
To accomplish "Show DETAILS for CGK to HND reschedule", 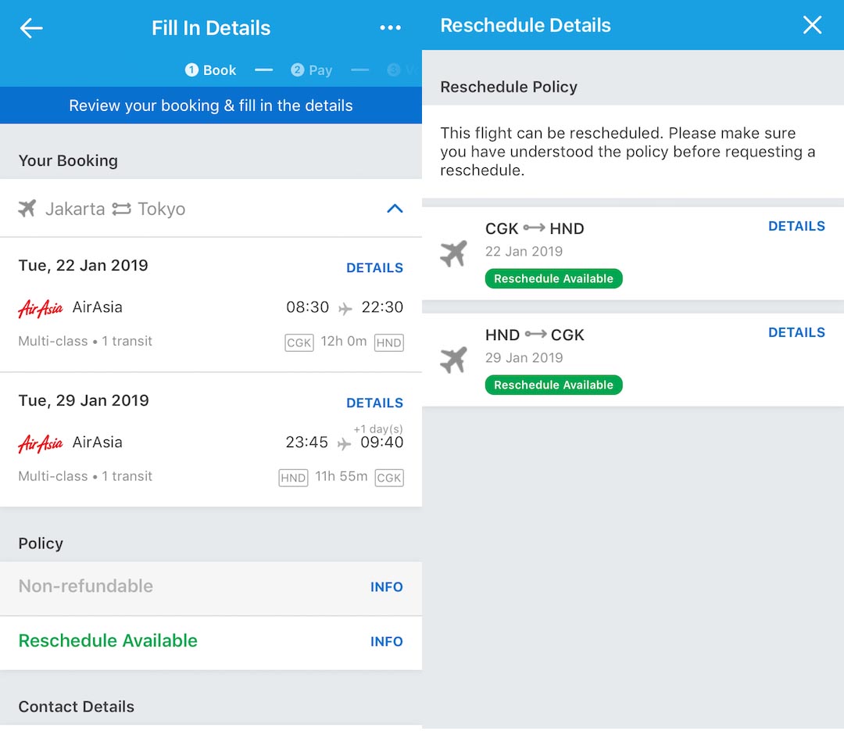I will tap(796, 226).
